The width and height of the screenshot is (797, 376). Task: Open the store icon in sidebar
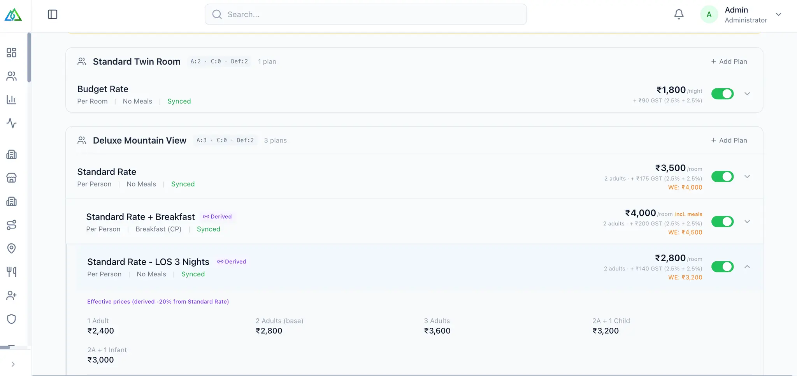12,178
